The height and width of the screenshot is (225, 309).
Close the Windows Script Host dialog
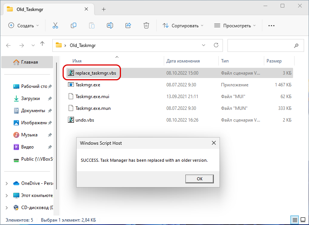click(x=213, y=143)
